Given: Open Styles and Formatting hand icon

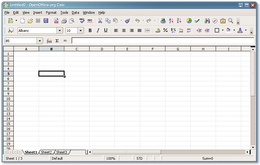Looking at the screenshot, I should point(11,30).
